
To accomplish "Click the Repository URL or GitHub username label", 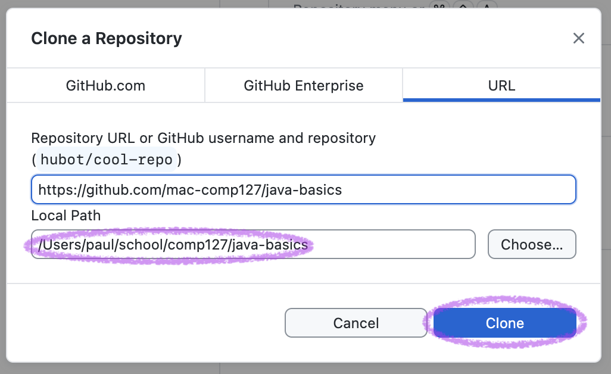I will pyautogui.click(x=203, y=138).
